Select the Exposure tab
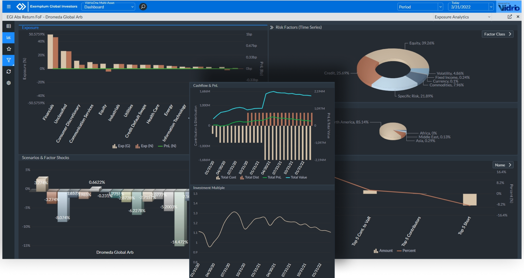524x278 pixels. [30, 27]
